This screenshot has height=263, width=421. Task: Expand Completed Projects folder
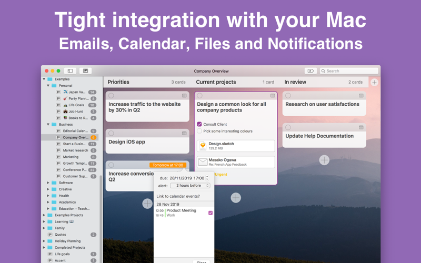click(44, 247)
